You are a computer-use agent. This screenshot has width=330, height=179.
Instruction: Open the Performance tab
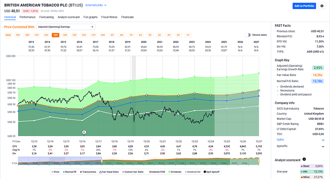point(27,17)
